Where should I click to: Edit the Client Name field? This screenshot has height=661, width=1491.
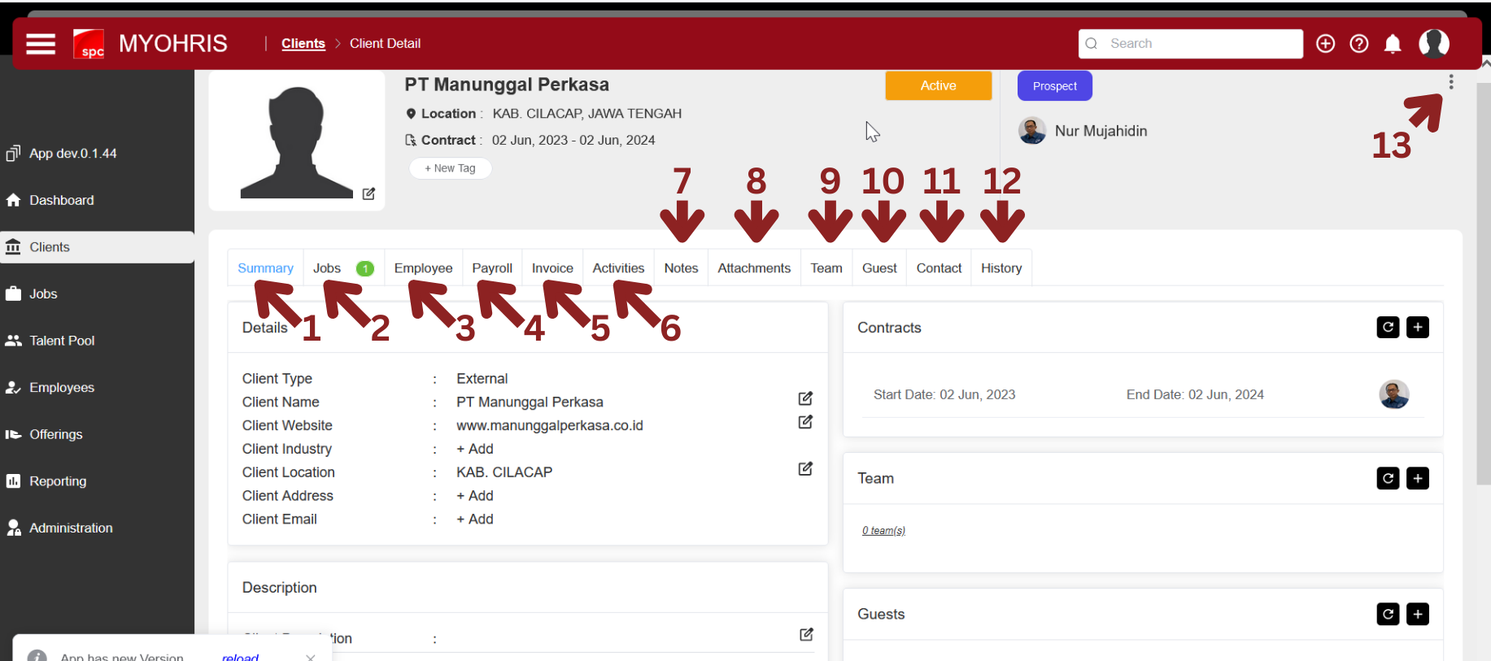coord(805,398)
